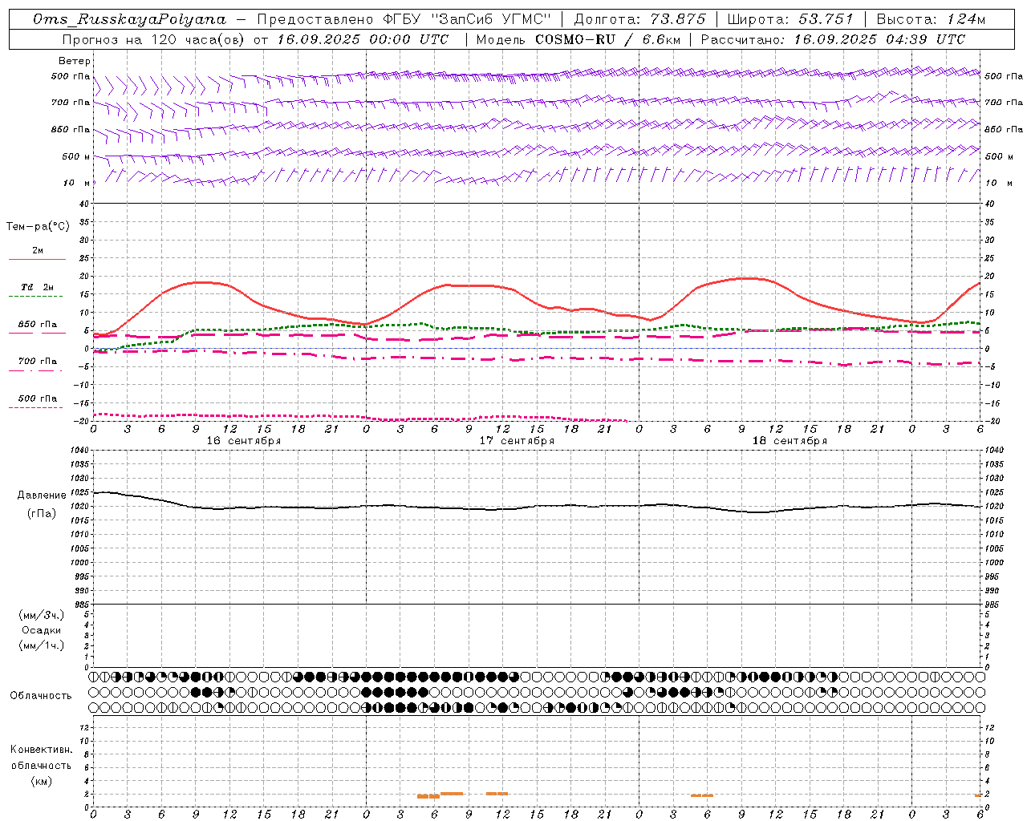The image size is (1027, 821).
Task: Click the Осадки panel label
Action: pyautogui.click(x=42, y=630)
